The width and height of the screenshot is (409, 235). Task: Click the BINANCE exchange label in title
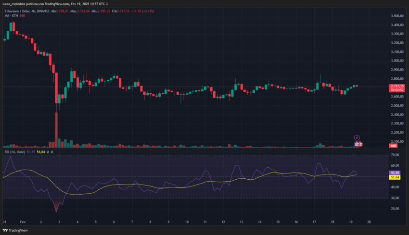point(43,11)
